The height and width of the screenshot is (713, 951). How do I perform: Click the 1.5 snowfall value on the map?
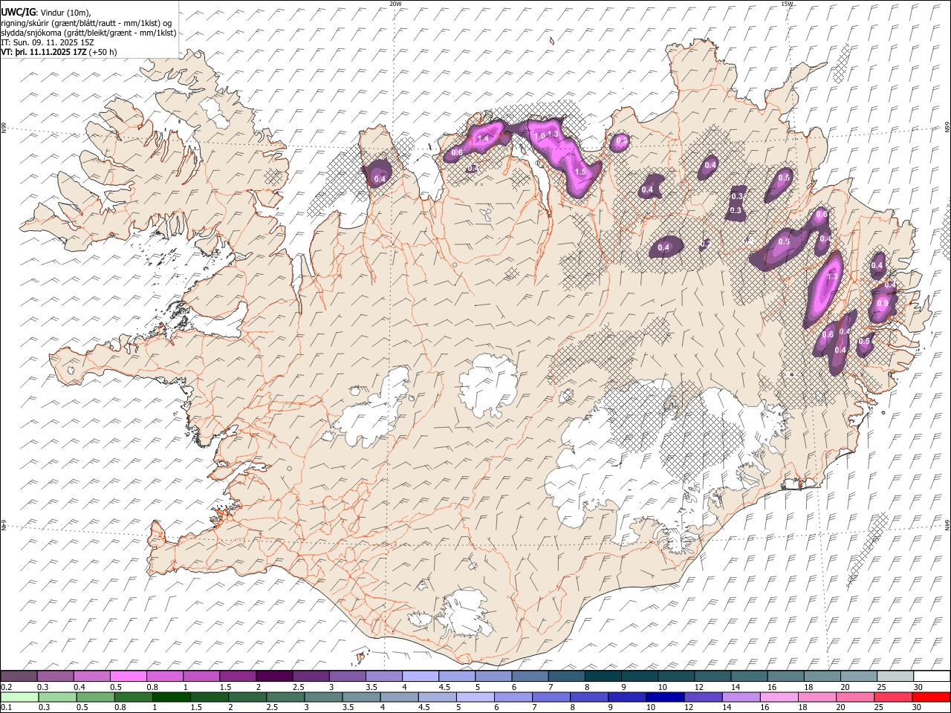581,172
